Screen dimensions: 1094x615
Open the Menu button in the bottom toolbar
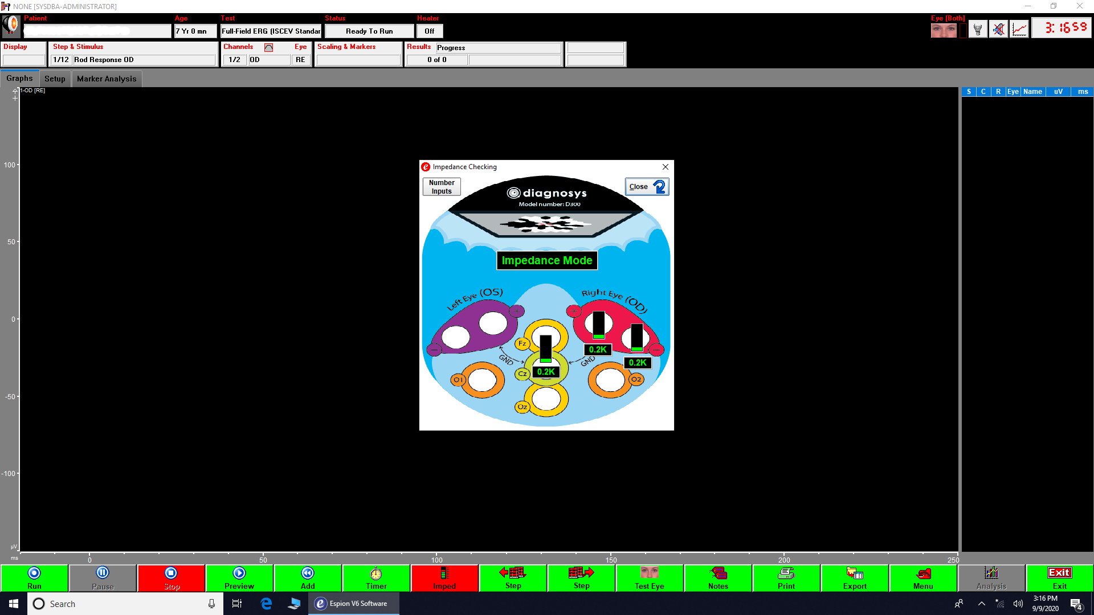click(x=923, y=578)
